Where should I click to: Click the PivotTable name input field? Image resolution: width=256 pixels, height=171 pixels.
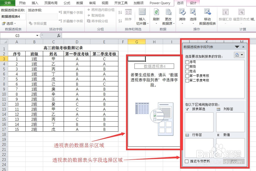[x=13, y=17]
